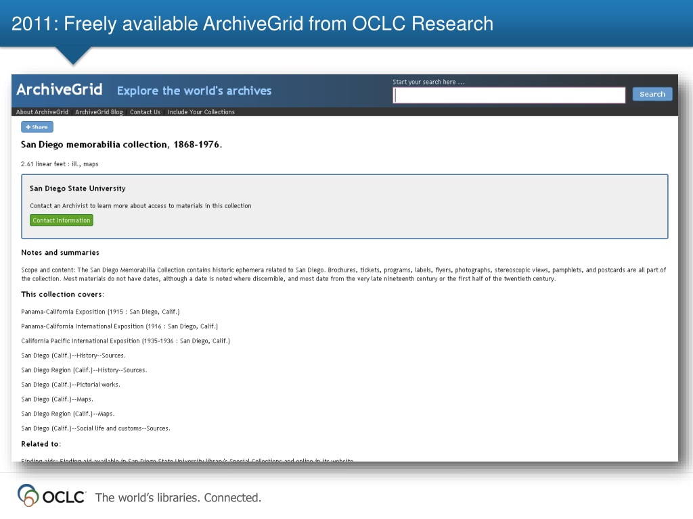
Task: Open Contact Us link
Action: pos(145,112)
